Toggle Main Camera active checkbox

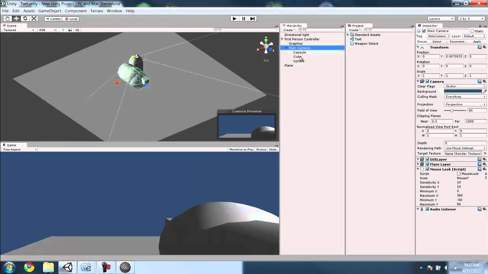(424, 31)
